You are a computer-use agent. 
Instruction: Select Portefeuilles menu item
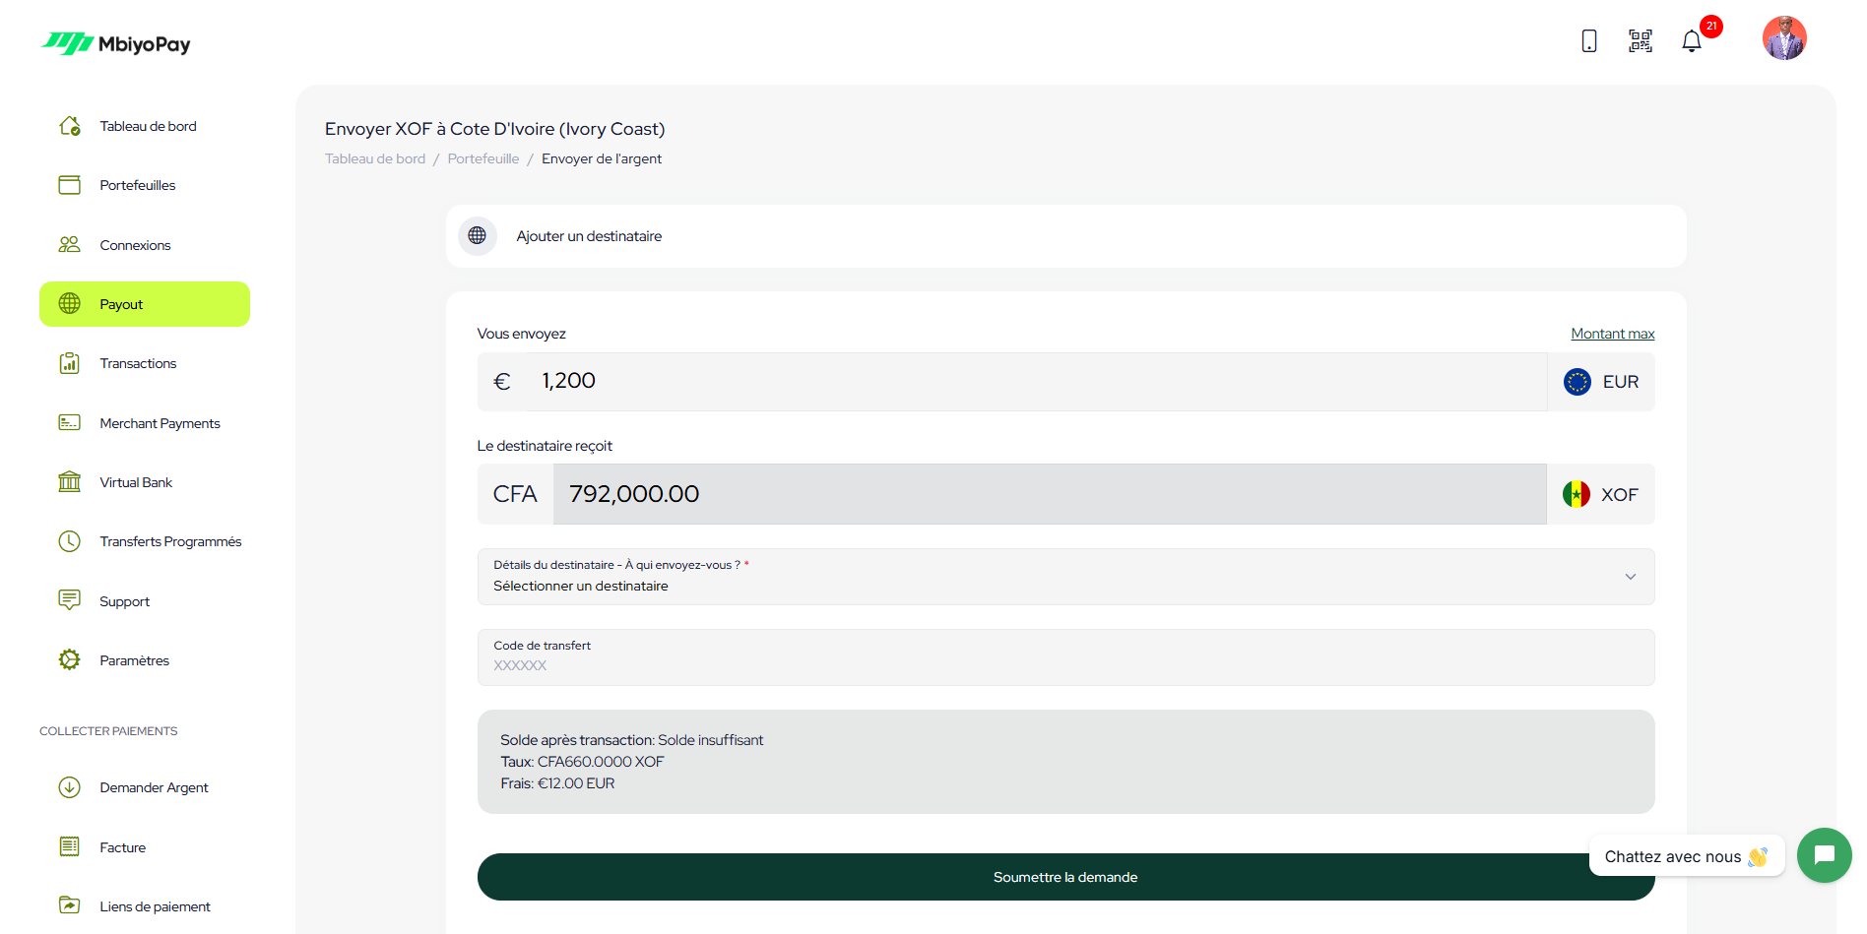pyautogui.click(x=137, y=185)
